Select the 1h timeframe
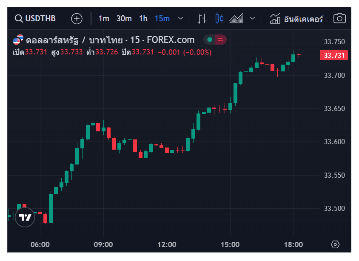 click(143, 19)
